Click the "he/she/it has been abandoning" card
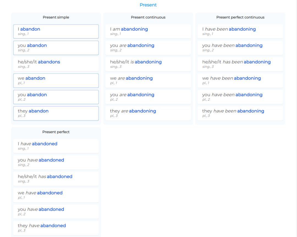297x237 pixels. point(240,64)
